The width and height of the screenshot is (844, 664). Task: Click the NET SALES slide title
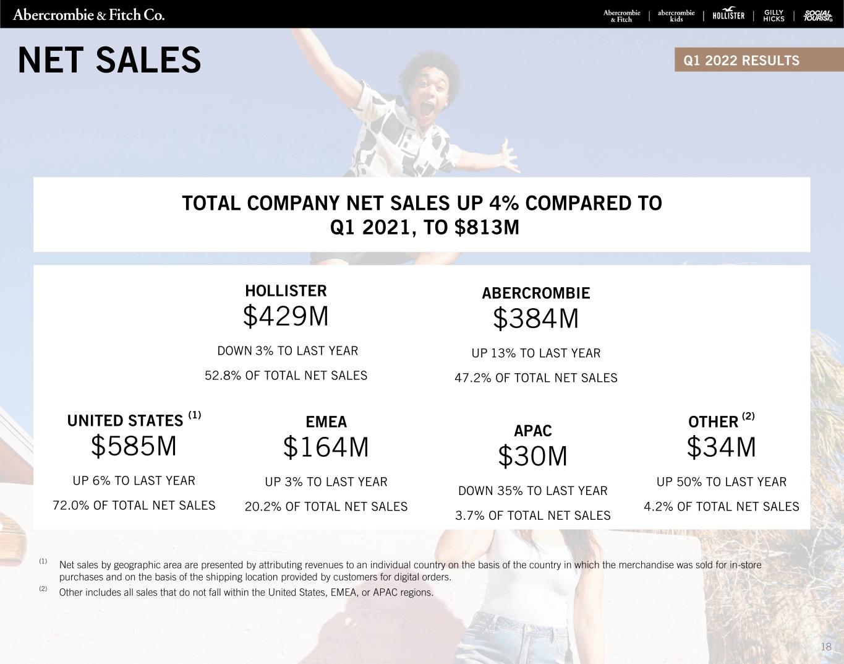109,61
